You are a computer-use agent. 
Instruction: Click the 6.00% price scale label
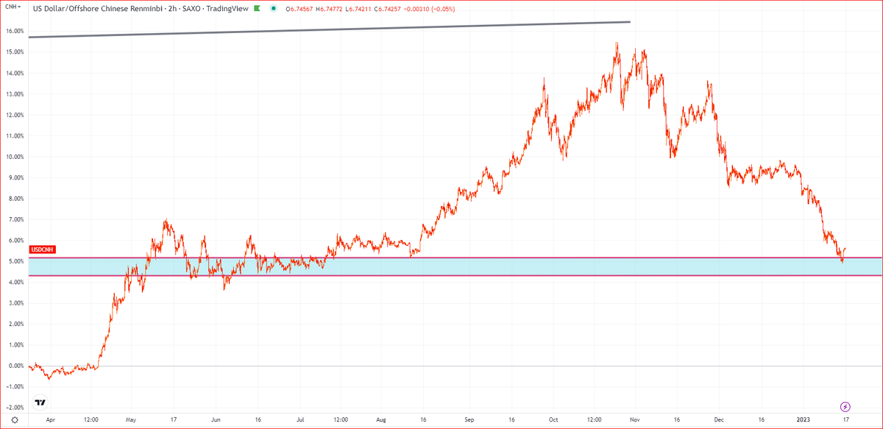coord(16,241)
